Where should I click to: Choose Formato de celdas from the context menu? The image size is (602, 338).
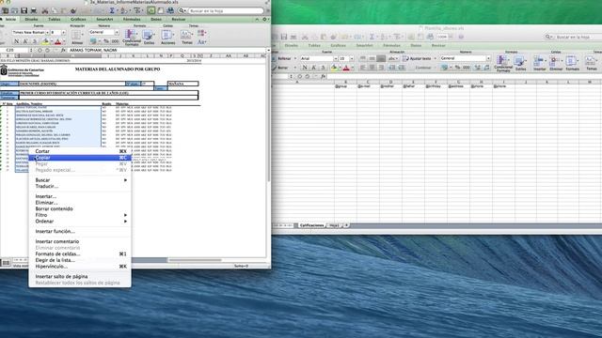80,254
